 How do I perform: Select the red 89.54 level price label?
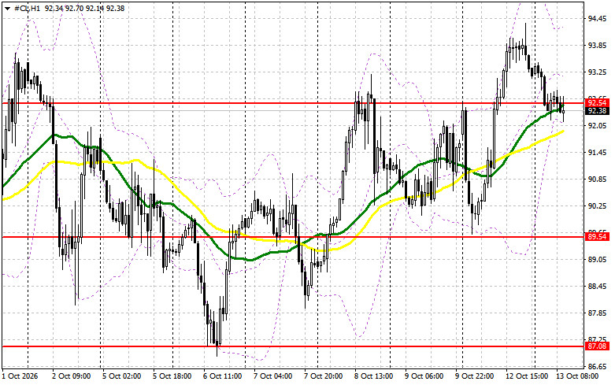597,237
